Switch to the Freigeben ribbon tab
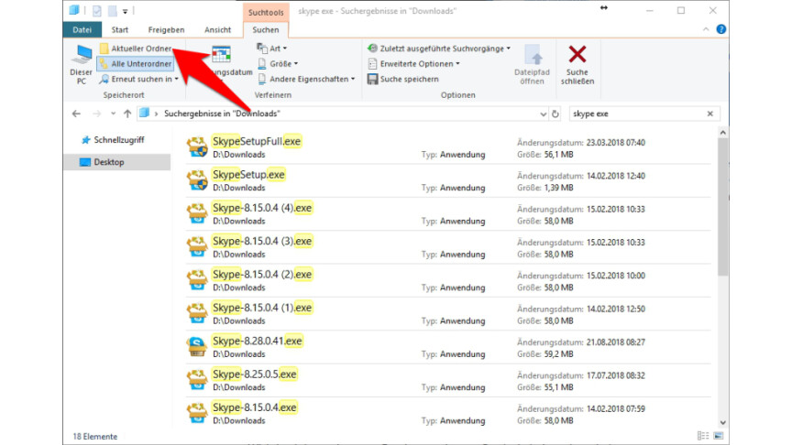This screenshot has width=792, height=445. pyautogui.click(x=166, y=30)
